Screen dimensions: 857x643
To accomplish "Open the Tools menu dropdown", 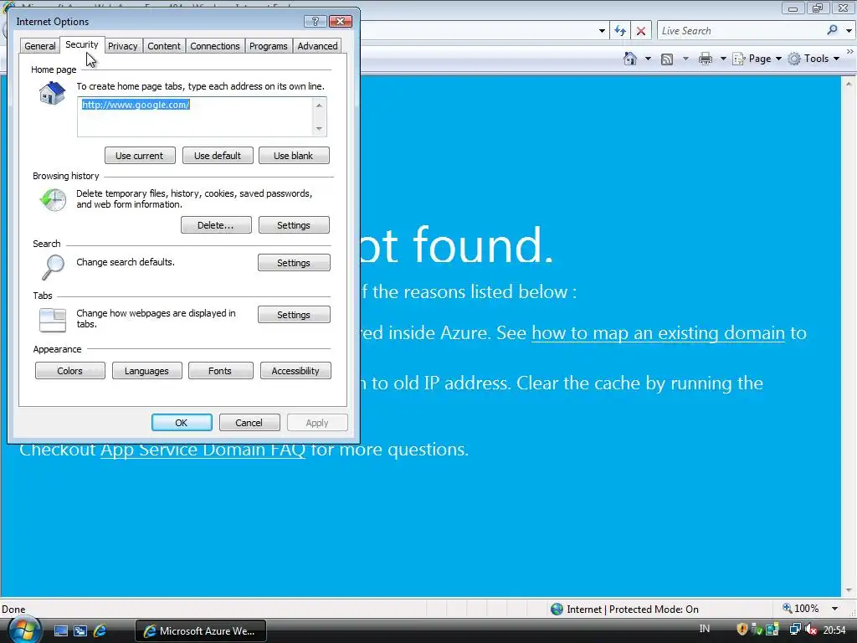I will 836,59.
